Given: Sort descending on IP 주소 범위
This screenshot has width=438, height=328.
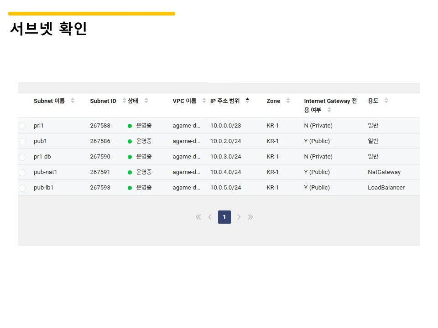Looking at the screenshot, I should point(247,101).
